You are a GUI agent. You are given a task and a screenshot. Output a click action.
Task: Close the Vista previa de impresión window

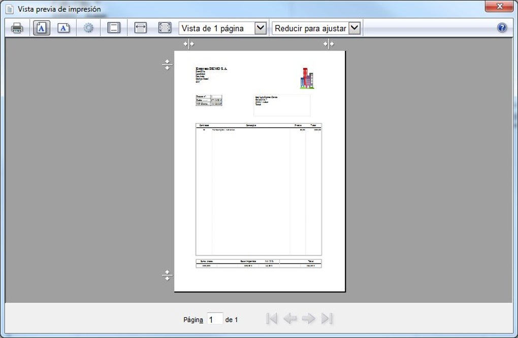pyautogui.click(x=499, y=6)
